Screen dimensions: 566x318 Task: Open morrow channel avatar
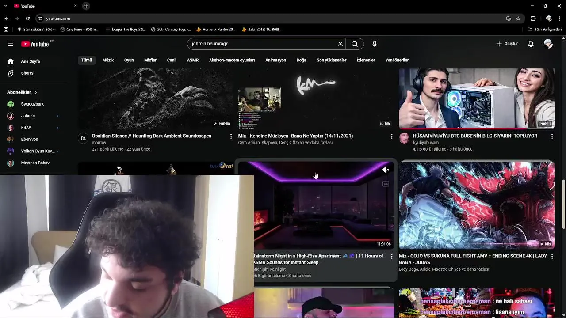point(83,138)
